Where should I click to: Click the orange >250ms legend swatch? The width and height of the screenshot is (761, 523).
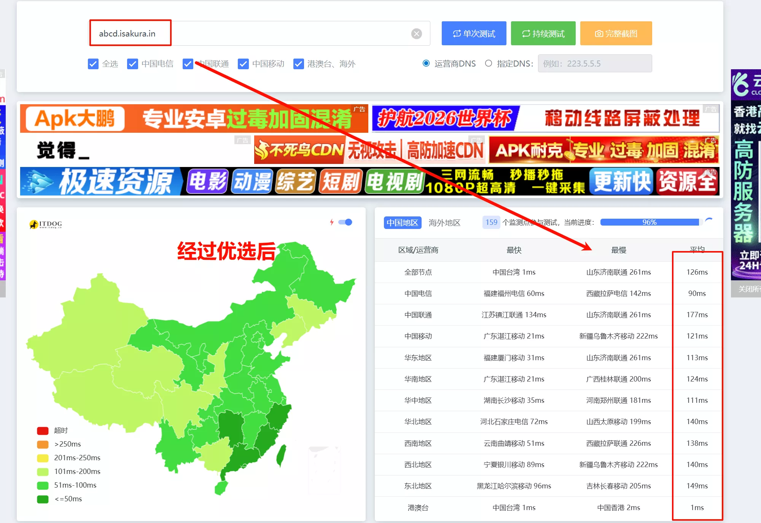pos(43,444)
